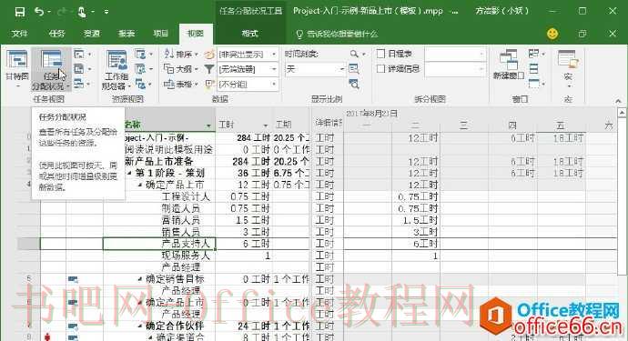Enable the Details (详细信息) checkbox

tap(380, 69)
